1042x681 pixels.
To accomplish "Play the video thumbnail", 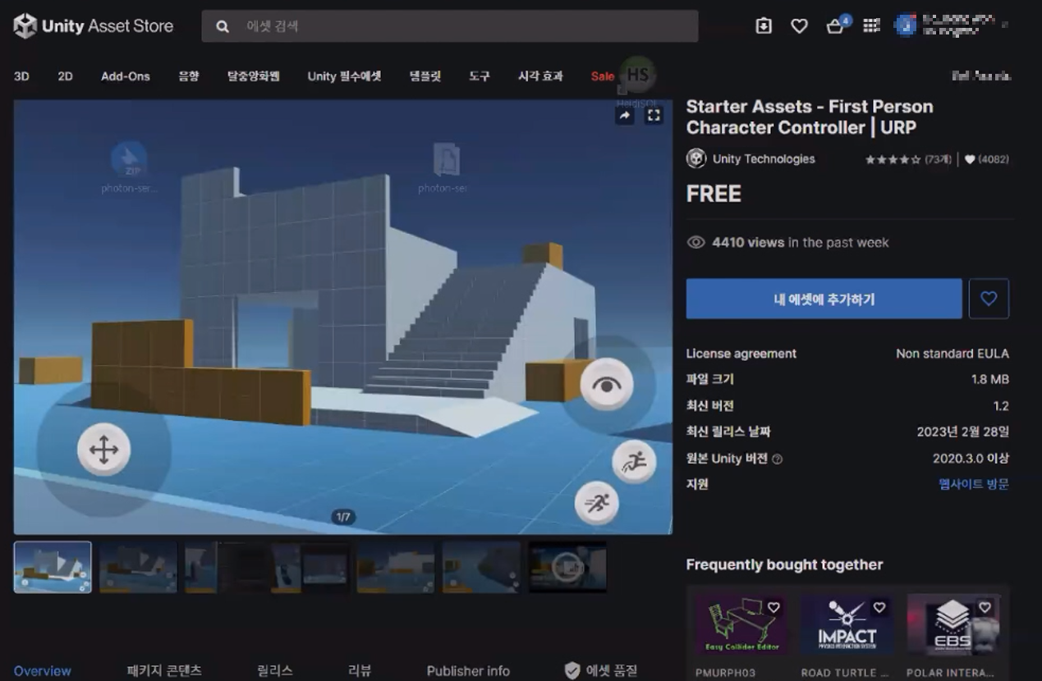I will (567, 567).
